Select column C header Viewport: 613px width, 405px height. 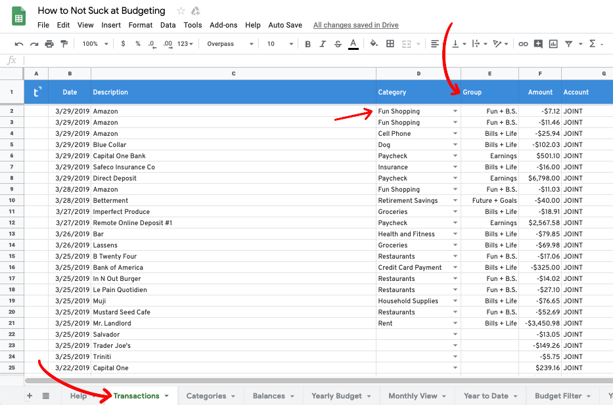tap(233, 74)
